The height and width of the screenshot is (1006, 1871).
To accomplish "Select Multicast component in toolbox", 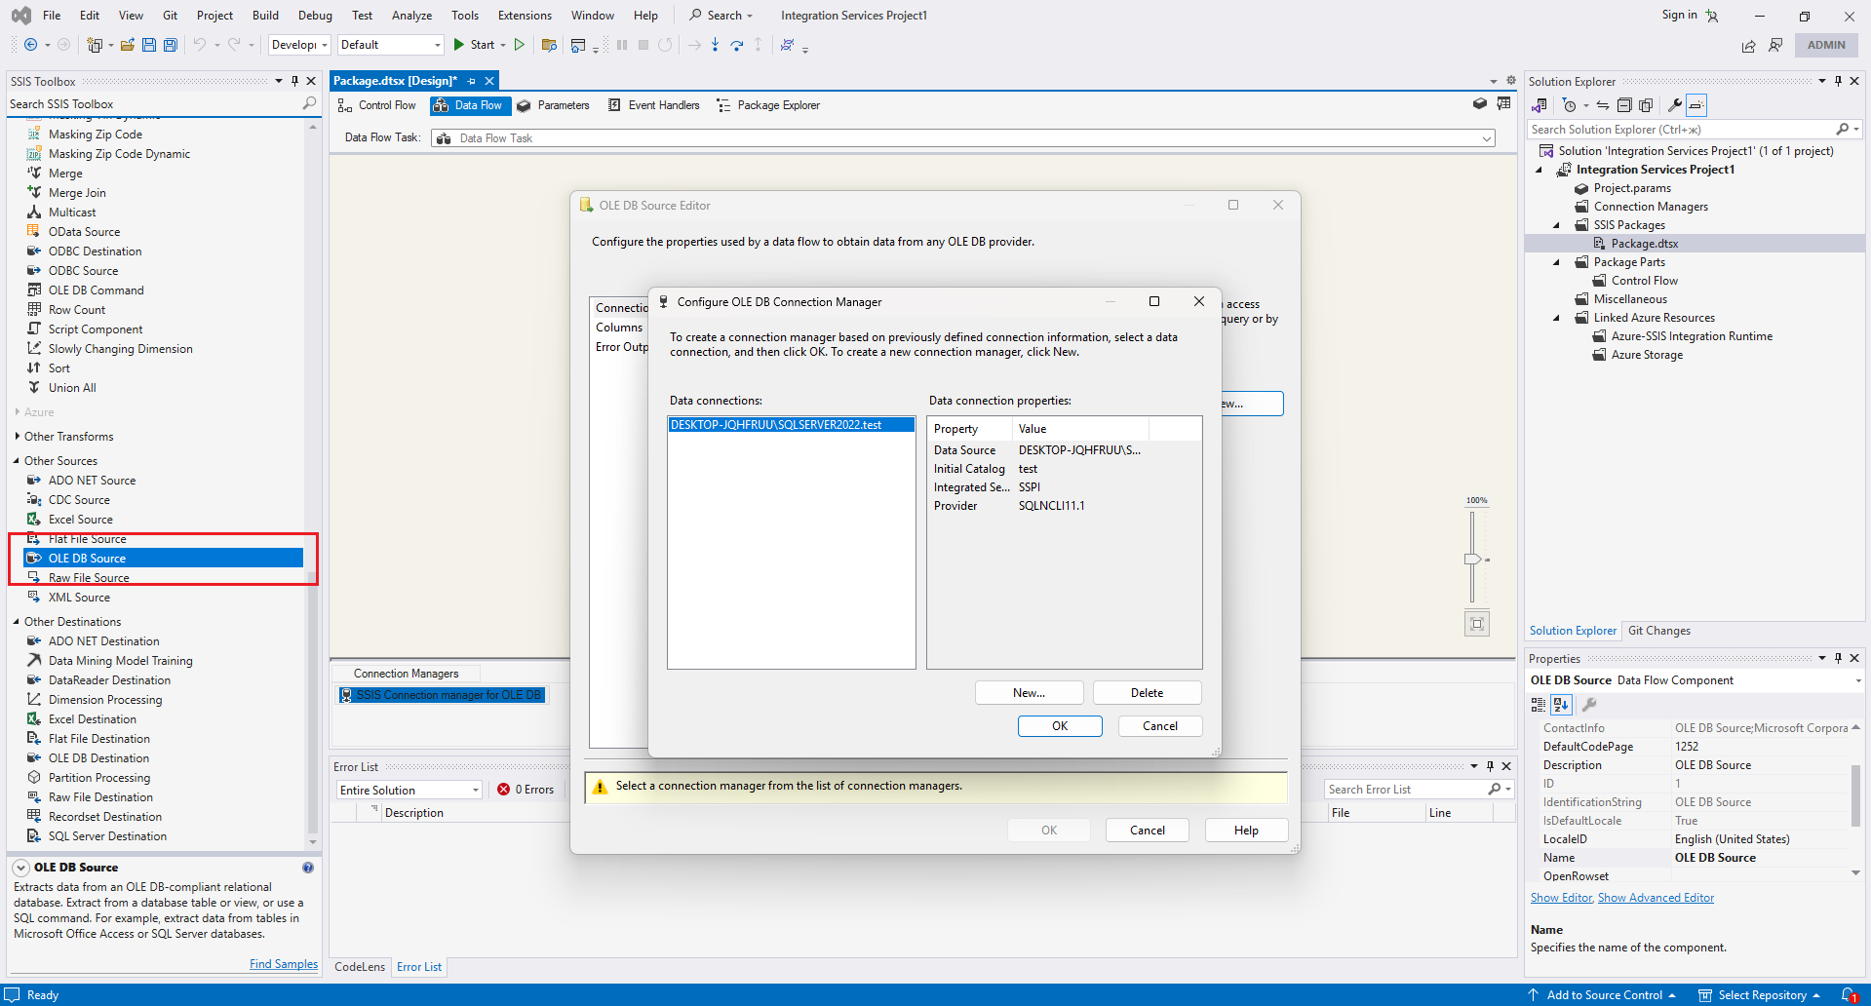I will (x=72, y=213).
